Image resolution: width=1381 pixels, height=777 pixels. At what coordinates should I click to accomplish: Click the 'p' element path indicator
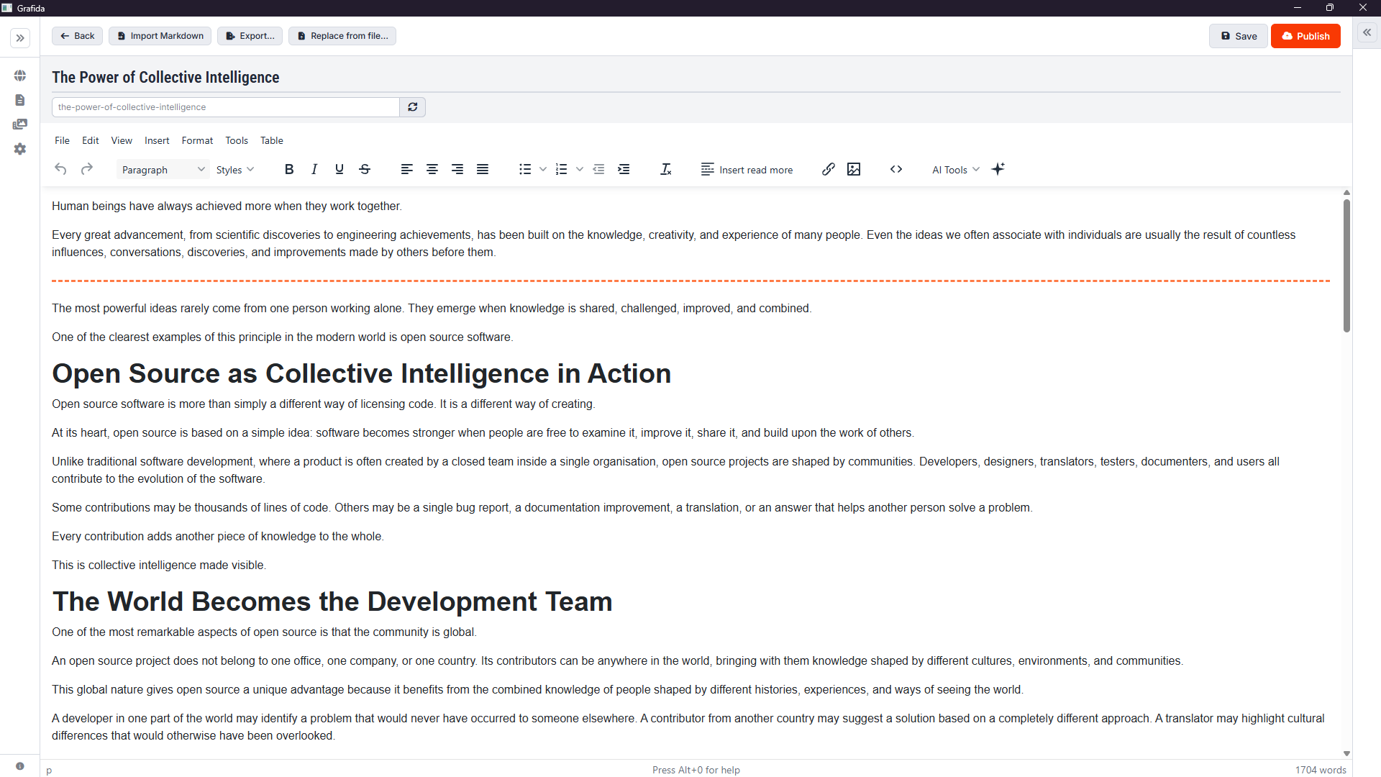pyautogui.click(x=49, y=771)
